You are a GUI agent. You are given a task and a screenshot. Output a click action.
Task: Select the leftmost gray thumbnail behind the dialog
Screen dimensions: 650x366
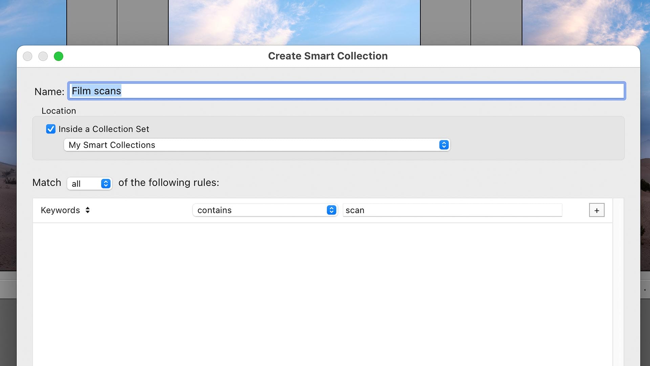point(92,22)
